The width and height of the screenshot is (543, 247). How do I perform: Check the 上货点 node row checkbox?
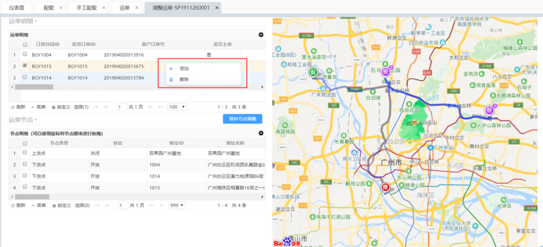tap(25, 153)
